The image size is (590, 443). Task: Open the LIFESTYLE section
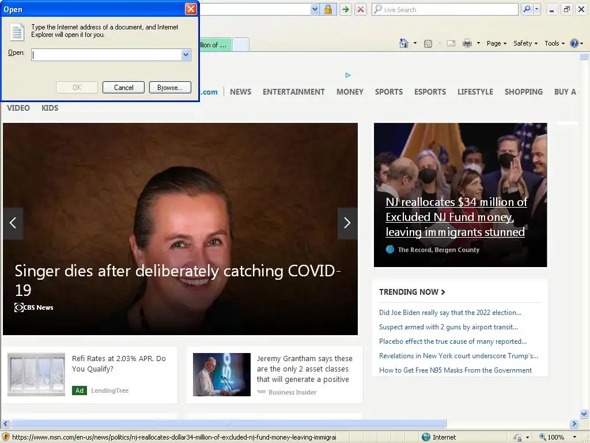pos(475,92)
